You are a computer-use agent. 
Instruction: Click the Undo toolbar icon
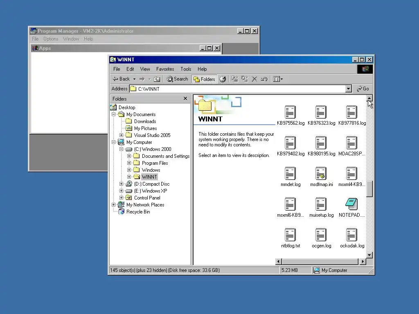click(264, 79)
